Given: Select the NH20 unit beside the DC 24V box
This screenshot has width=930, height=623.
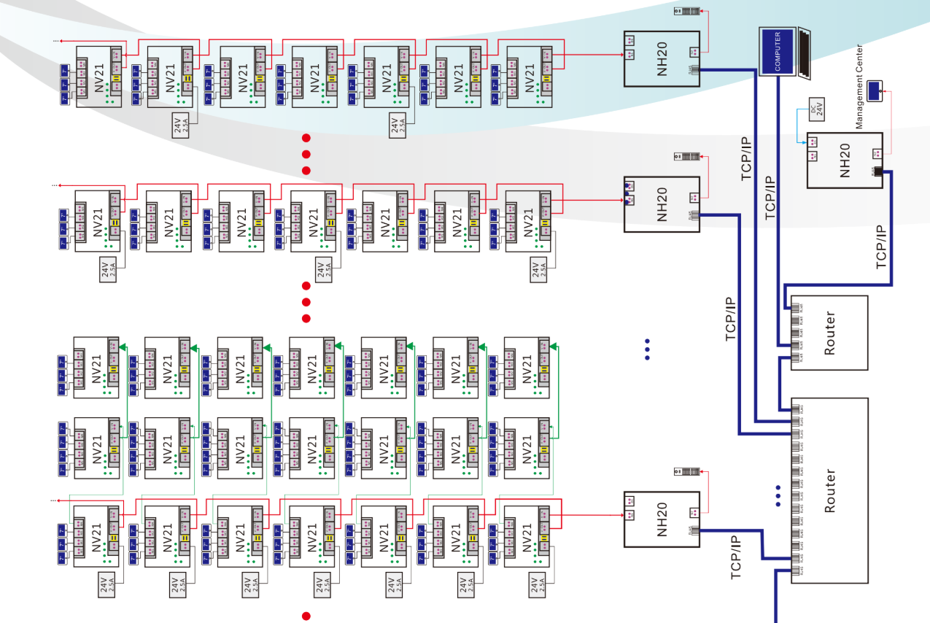Looking at the screenshot, I should pyautogui.click(x=845, y=160).
